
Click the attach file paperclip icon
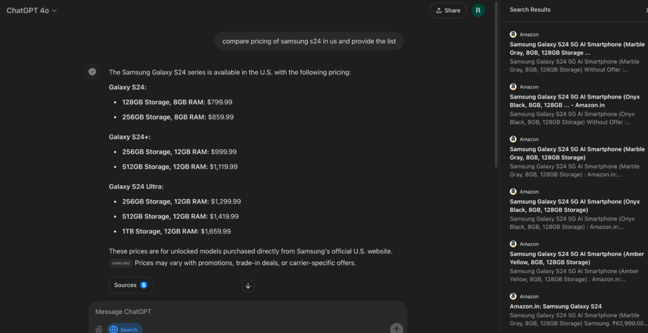point(99,329)
